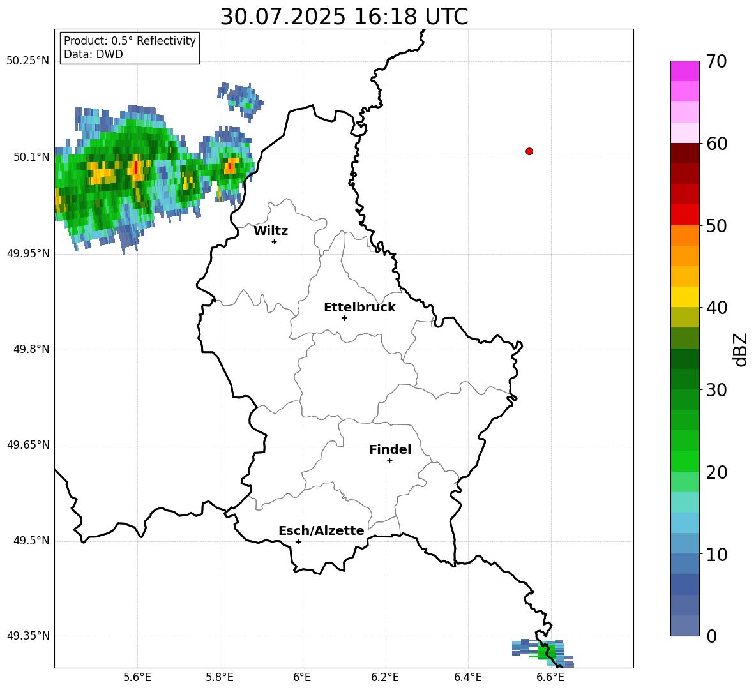This screenshot has height=690, width=756.
Task: Pick the dark maroon swatch below 60 dBZ
Action: (684, 153)
